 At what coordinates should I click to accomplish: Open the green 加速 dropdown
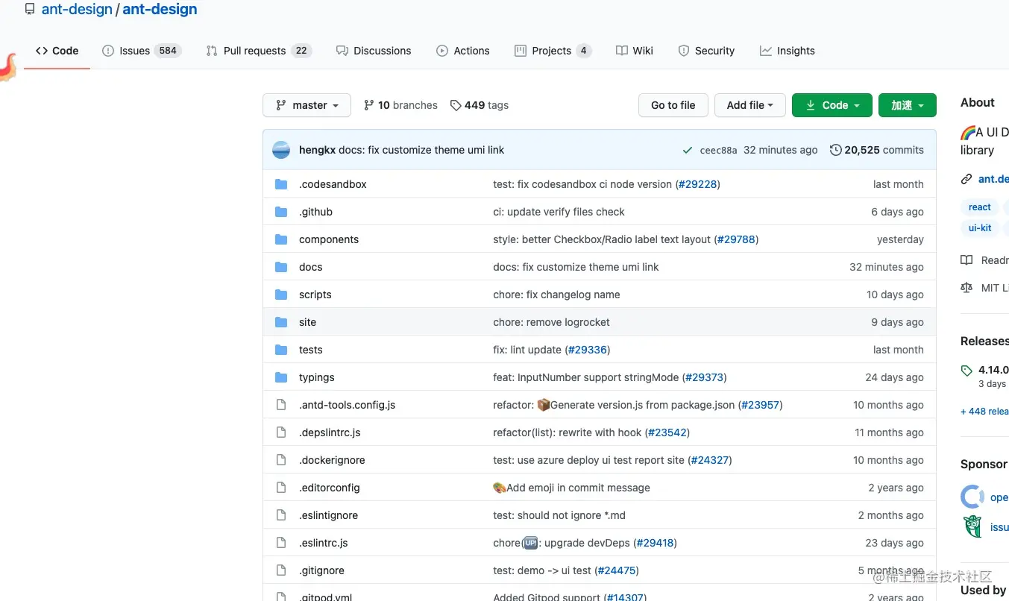coord(907,105)
